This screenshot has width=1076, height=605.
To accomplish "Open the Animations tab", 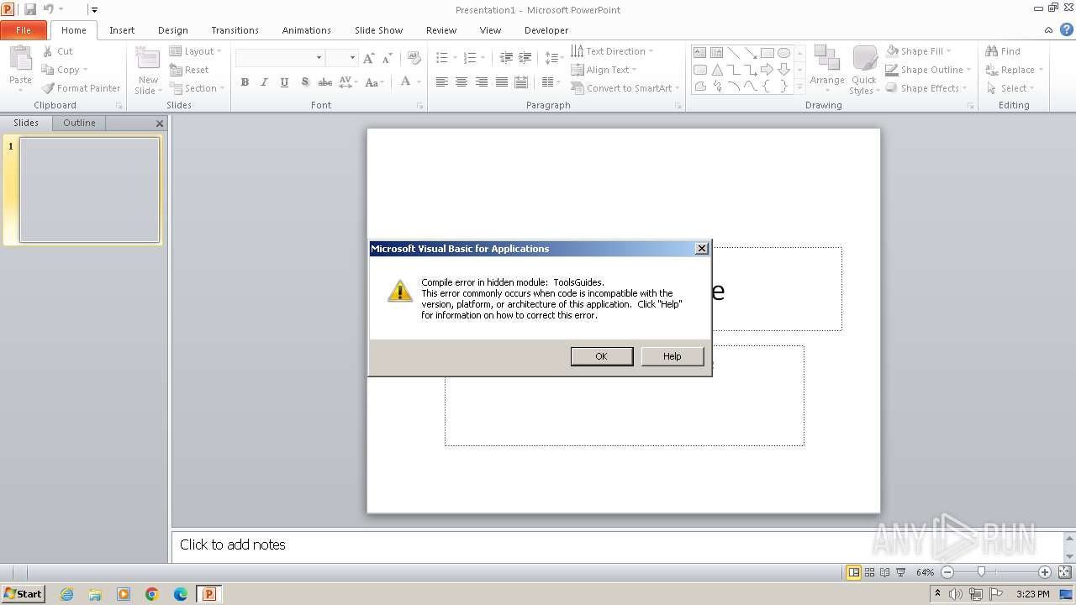I will tap(306, 30).
